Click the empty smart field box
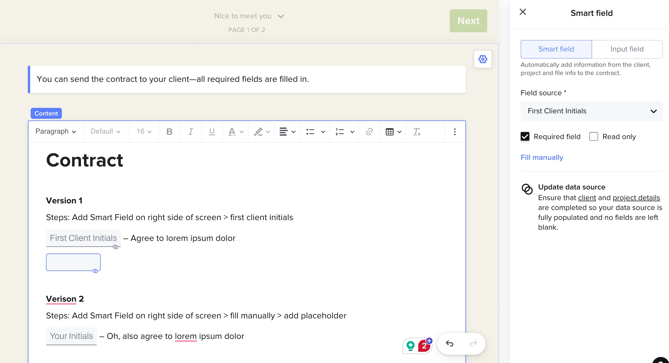Screen dimensions: 669x363 [73, 262]
